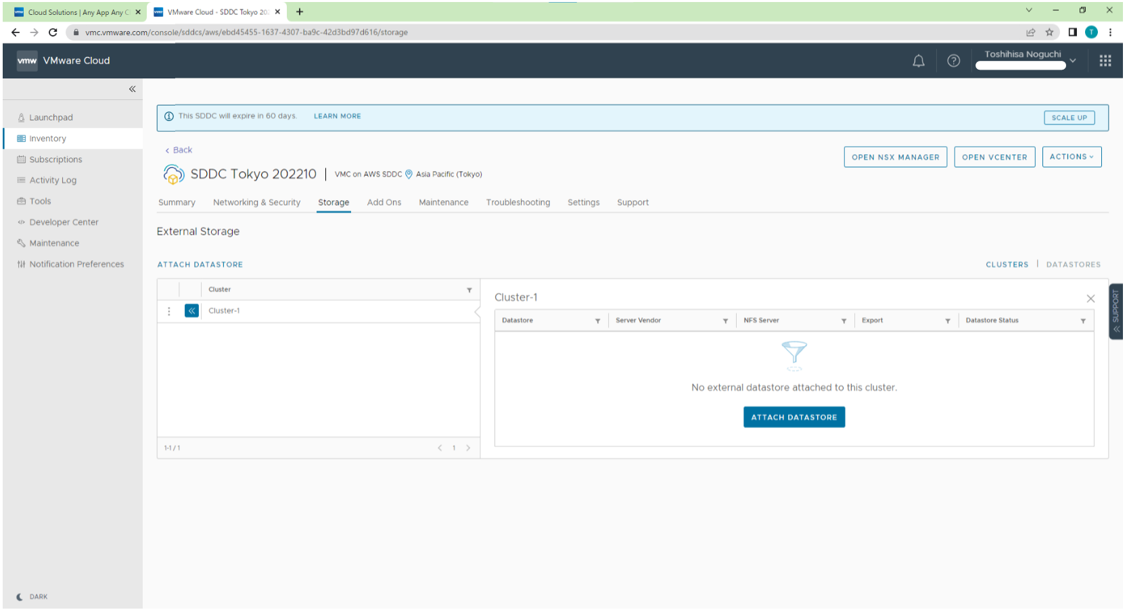Open the notifications bell
1127x612 pixels.
919,61
